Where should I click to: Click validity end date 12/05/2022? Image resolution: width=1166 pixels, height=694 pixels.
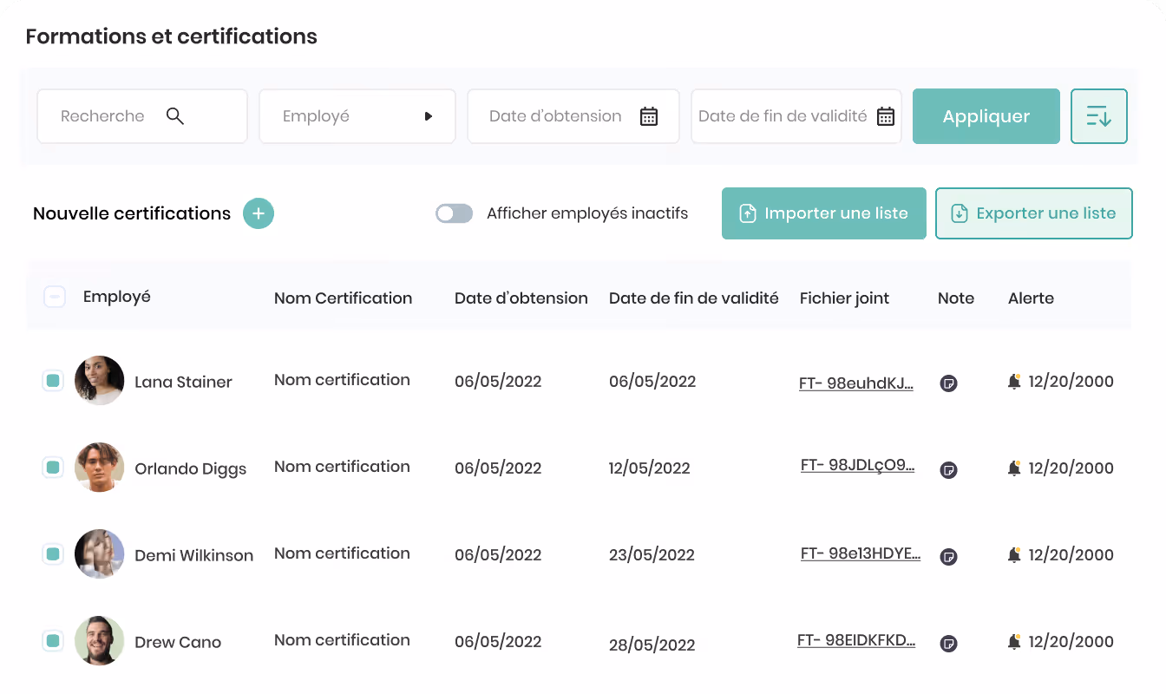tap(650, 468)
